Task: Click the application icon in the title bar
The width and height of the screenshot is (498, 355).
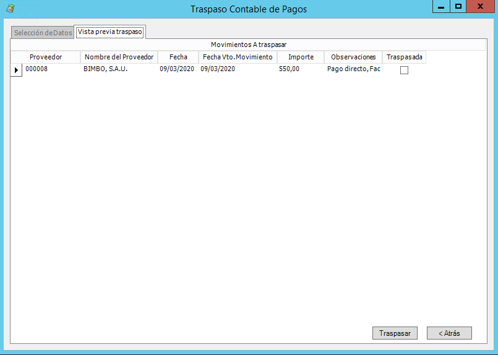Action: tap(11, 8)
